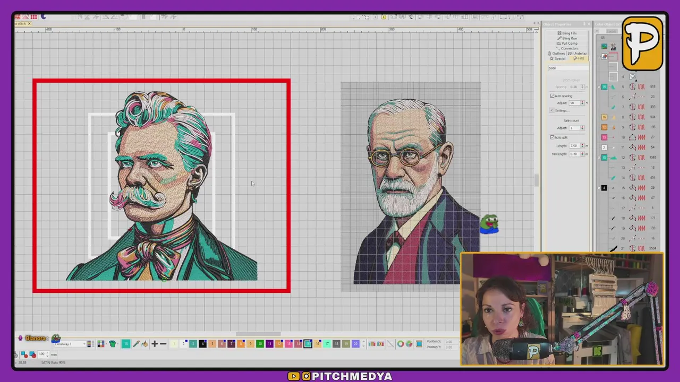The width and height of the screenshot is (680, 382).
Task: Click the Auto spacing Adjust value field
Action: pos(574,103)
